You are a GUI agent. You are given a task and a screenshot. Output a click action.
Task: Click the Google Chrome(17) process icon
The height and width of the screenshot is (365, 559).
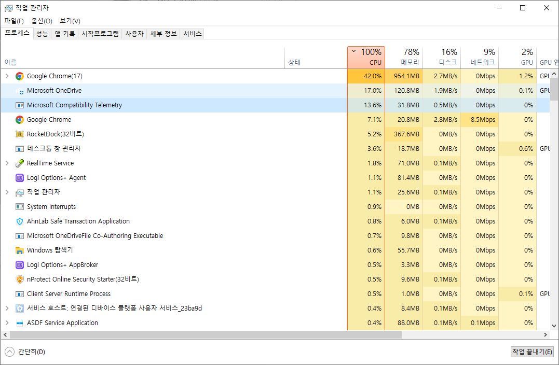[20, 76]
